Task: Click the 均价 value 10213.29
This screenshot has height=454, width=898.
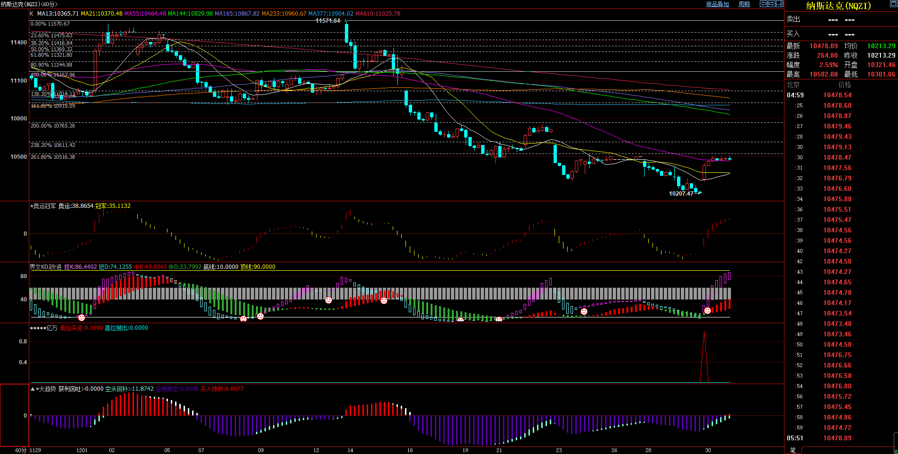Action: (881, 46)
